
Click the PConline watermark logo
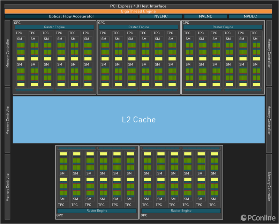[258, 218]
